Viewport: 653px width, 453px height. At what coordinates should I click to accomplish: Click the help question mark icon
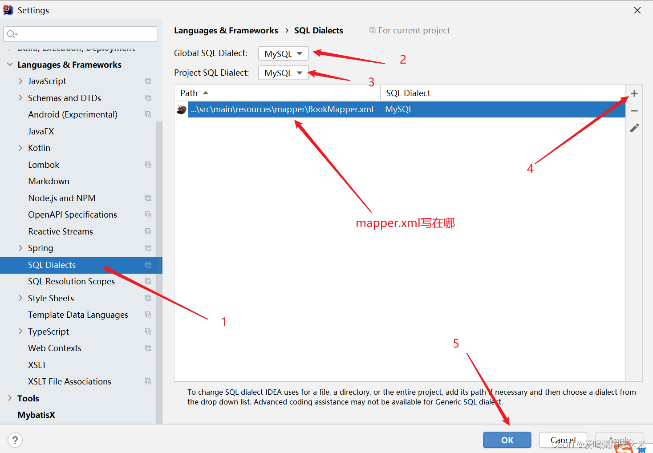pyautogui.click(x=15, y=440)
